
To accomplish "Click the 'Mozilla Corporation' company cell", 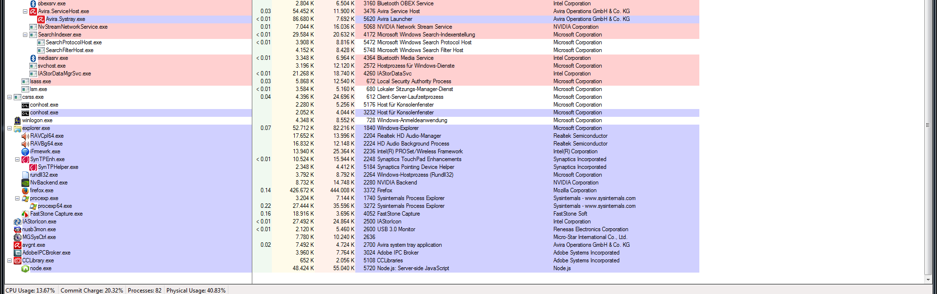I will 575,190.
